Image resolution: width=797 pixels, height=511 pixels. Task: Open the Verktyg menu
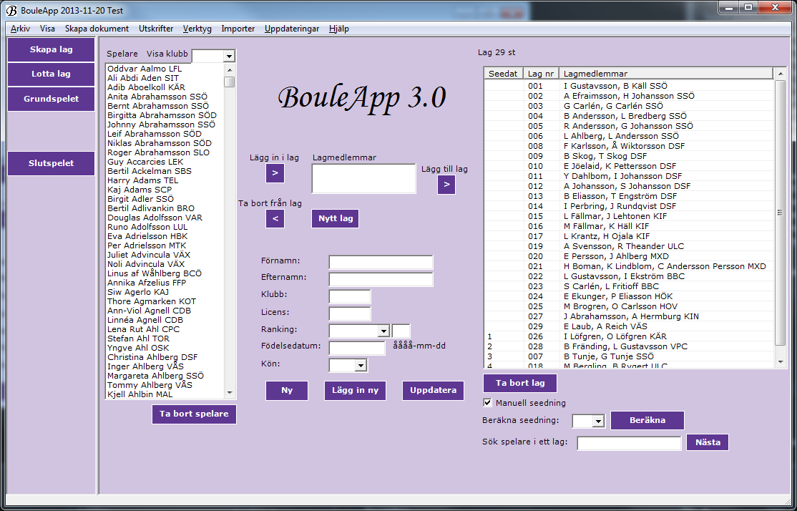point(197,29)
